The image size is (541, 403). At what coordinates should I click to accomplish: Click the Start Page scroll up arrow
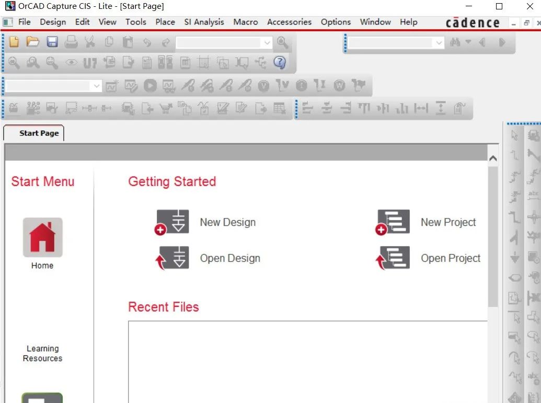(493, 158)
